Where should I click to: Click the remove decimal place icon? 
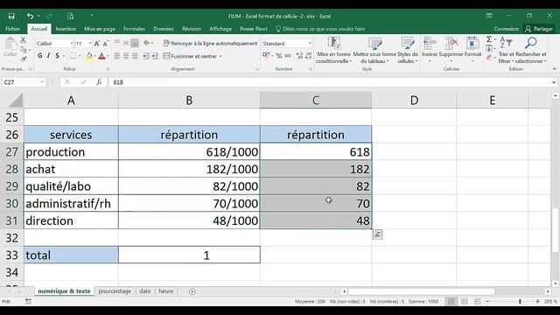(x=309, y=56)
